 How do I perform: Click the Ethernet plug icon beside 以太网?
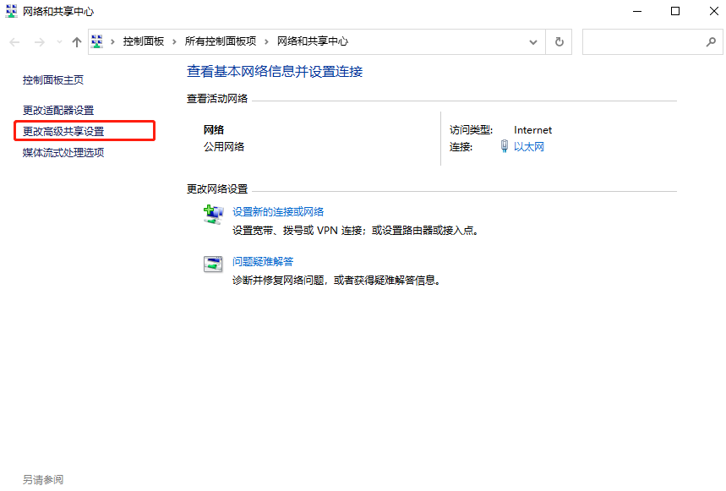[x=505, y=147]
